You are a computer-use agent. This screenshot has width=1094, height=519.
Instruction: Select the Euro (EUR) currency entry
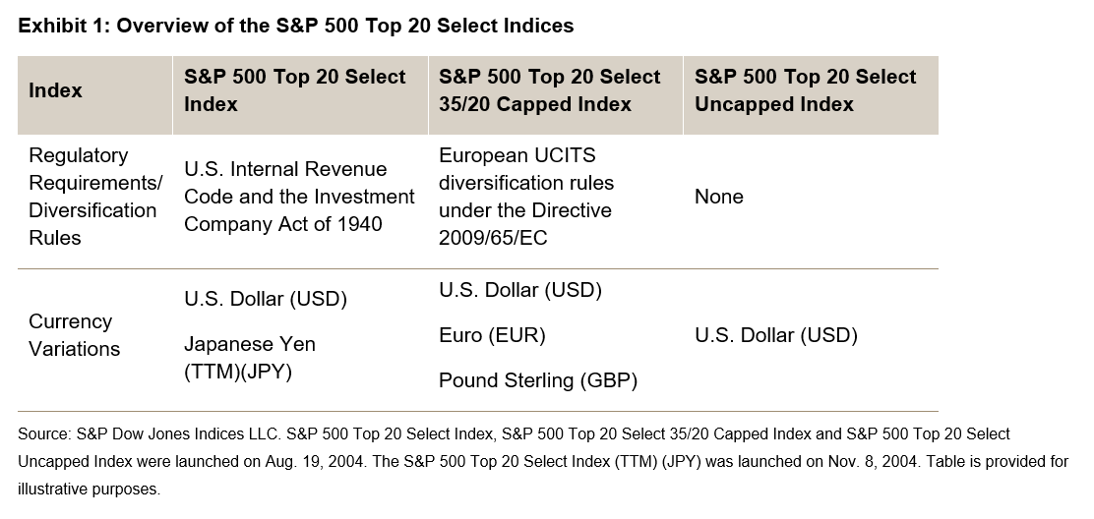pos(492,335)
